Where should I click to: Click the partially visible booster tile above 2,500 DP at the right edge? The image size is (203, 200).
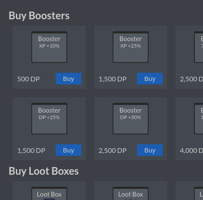pyautogui.click(x=199, y=47)
